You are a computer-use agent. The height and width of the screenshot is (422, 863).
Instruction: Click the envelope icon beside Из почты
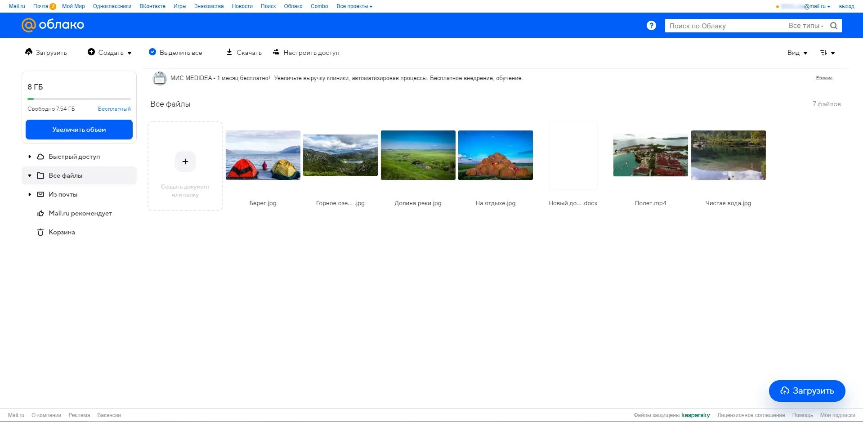pyautogui.click(x=40, y=194)
